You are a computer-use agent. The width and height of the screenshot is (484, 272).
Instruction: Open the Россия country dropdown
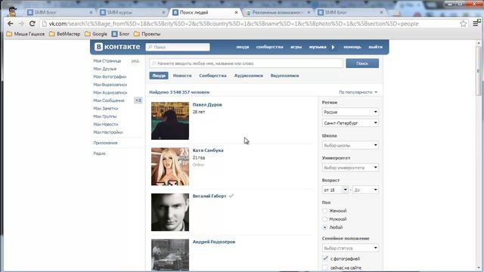click(x=350, y=112)
